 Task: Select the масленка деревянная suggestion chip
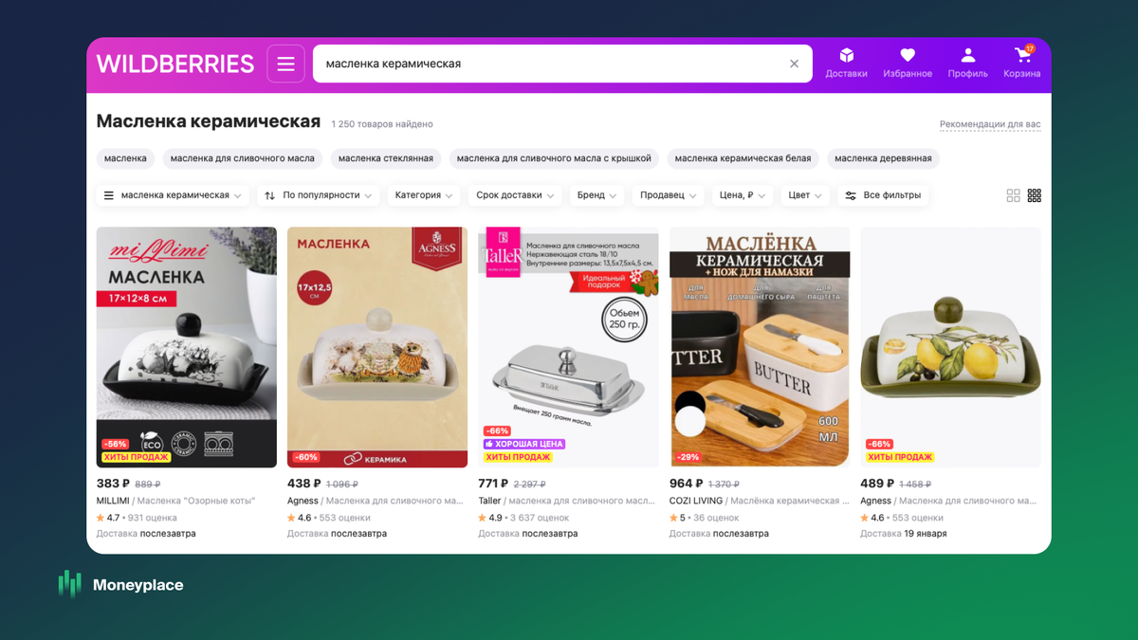[883, 158]
